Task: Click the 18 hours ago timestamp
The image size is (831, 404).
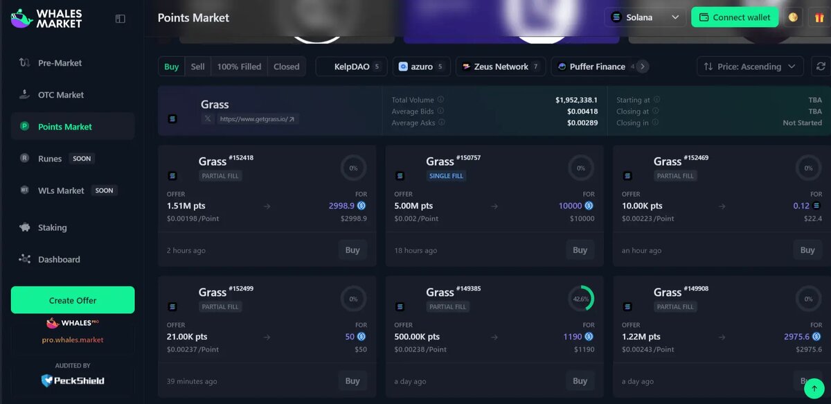Action: click(x=415, y=251)
